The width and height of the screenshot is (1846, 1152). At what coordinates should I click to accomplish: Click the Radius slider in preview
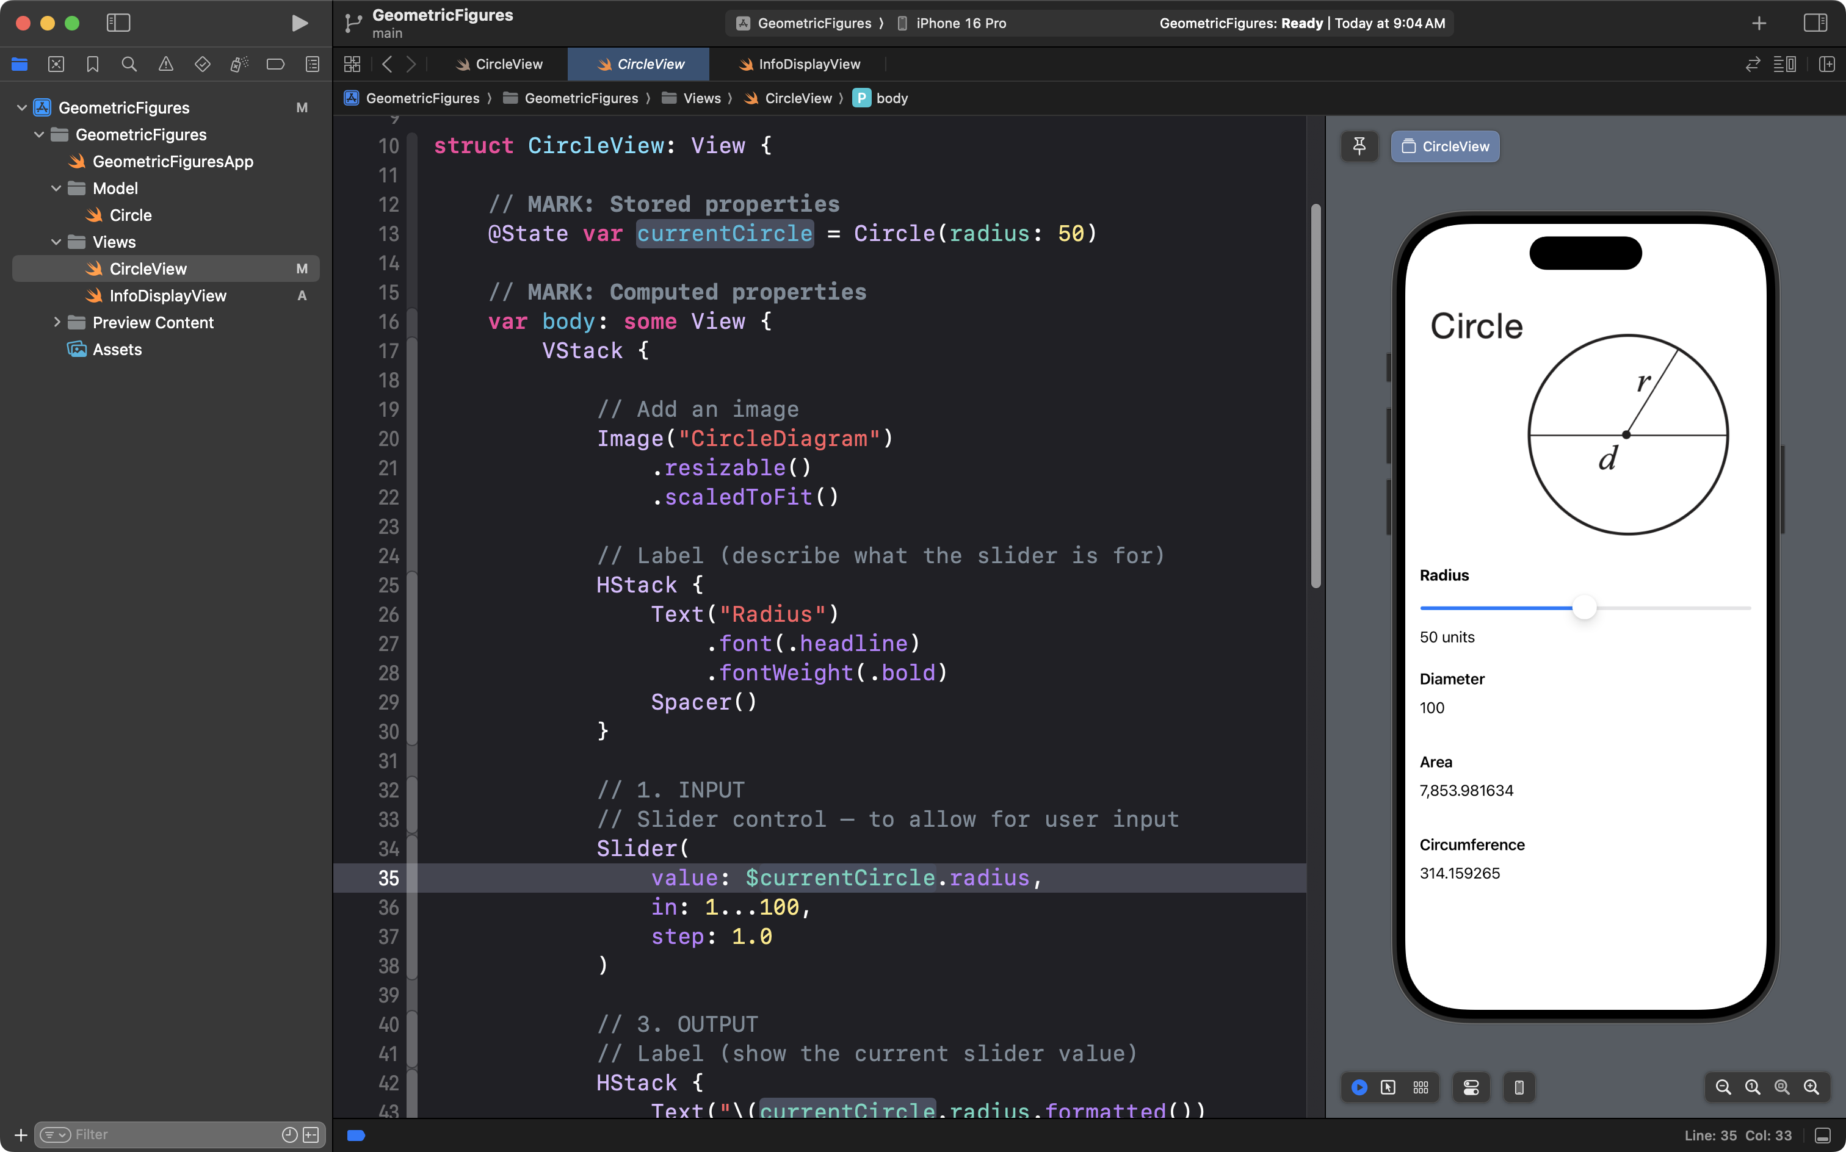coord(1585,608)
